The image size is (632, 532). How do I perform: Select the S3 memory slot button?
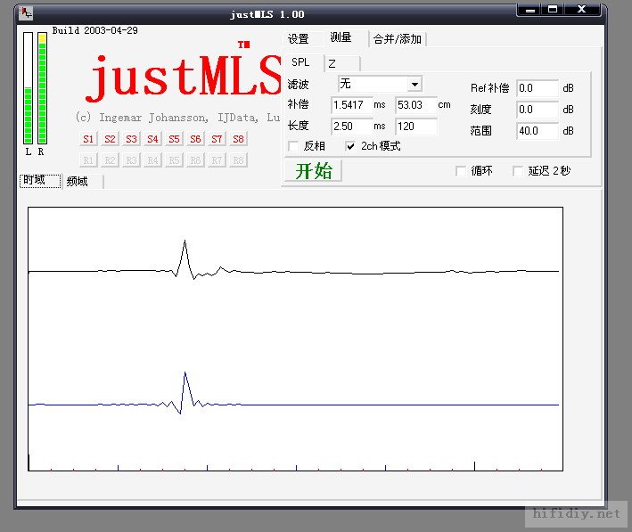coord(131,139)
